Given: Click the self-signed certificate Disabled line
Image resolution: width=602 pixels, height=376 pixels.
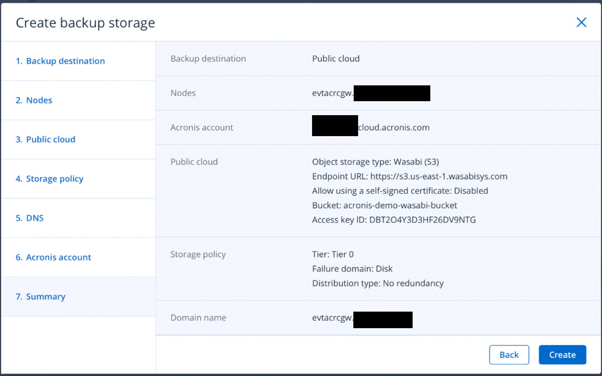Looking at the screenshot, I should (x=400, y=191).
